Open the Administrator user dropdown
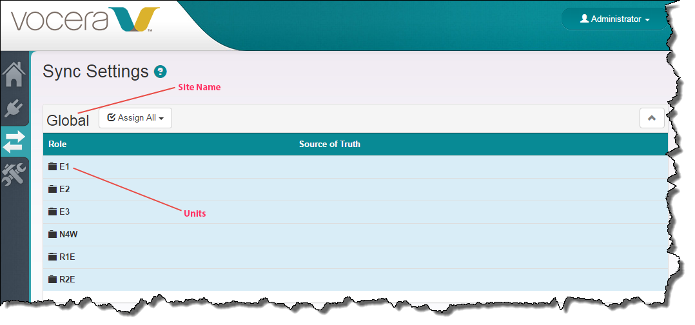The image size is (695, 325). tap(615, 19)
